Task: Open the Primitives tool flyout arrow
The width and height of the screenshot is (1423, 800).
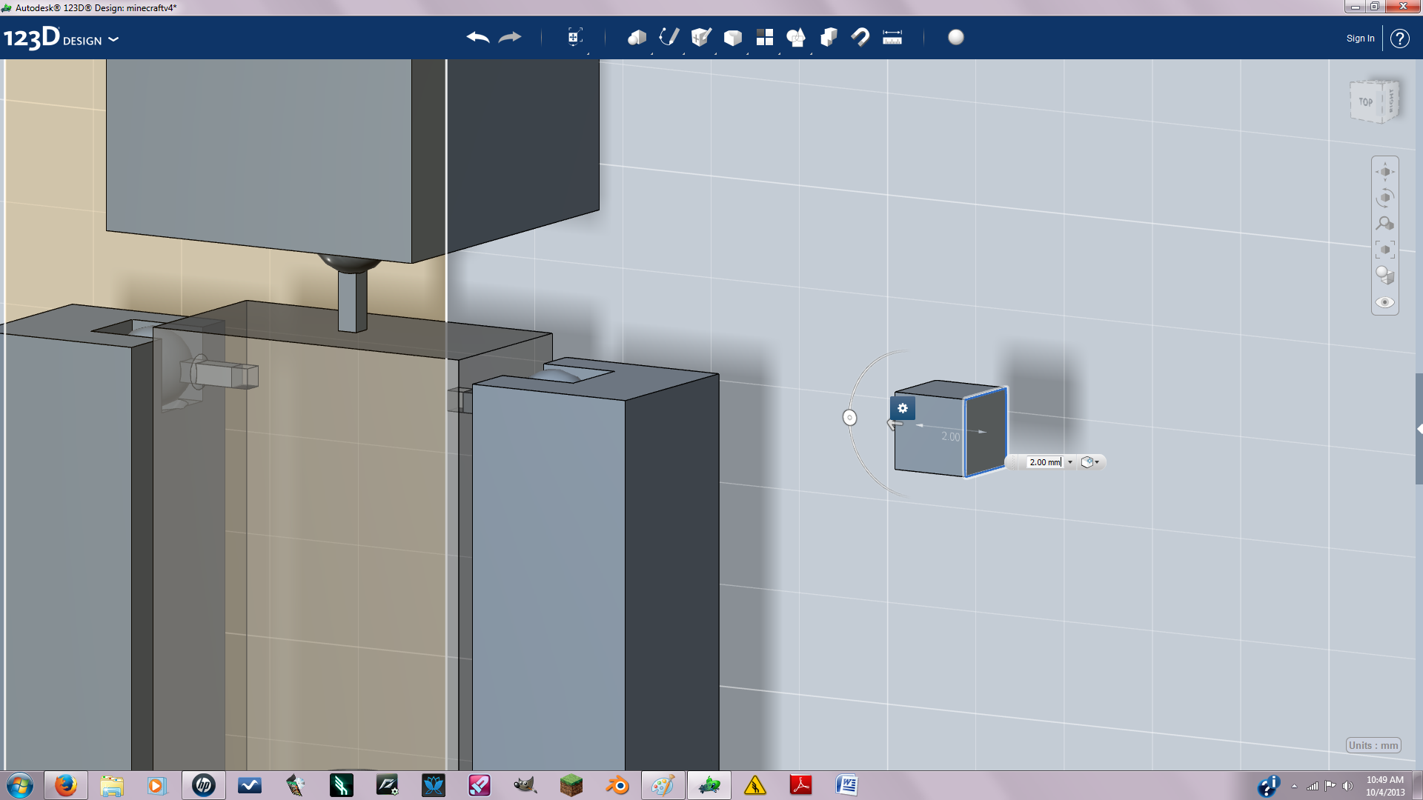Action: tap(651, 53)
